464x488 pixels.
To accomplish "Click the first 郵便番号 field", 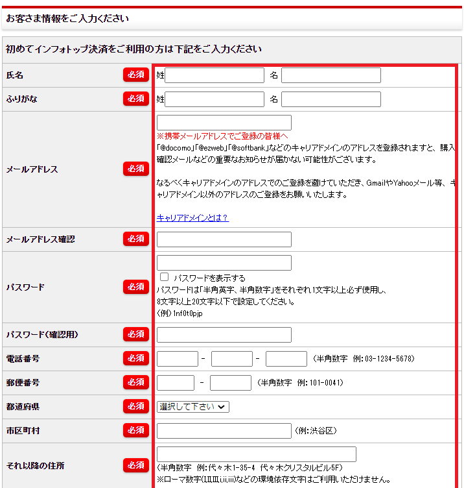I will [176, 383].
